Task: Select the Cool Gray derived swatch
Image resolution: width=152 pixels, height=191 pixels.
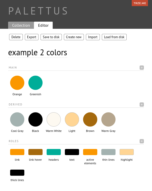Action: coord(17,119)
